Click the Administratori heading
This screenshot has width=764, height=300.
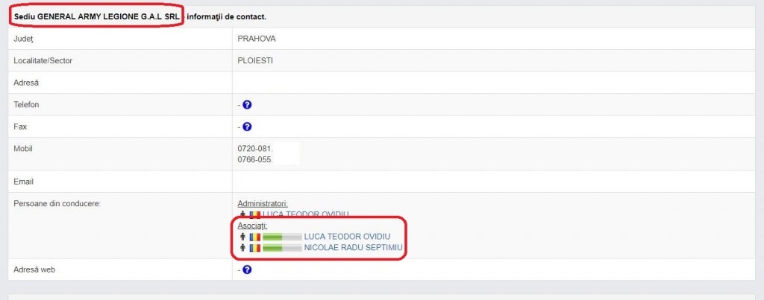263,203
